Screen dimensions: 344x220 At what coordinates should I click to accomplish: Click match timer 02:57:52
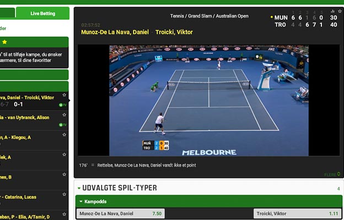click(90, 25)
